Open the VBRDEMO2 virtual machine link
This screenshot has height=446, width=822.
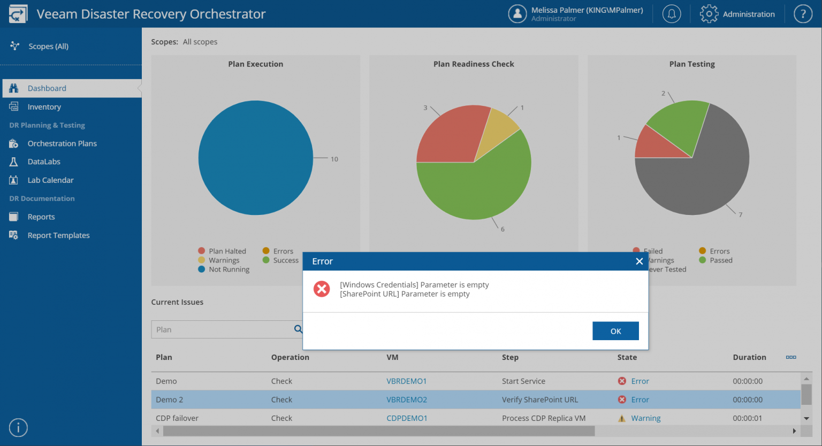pos(407,399)
